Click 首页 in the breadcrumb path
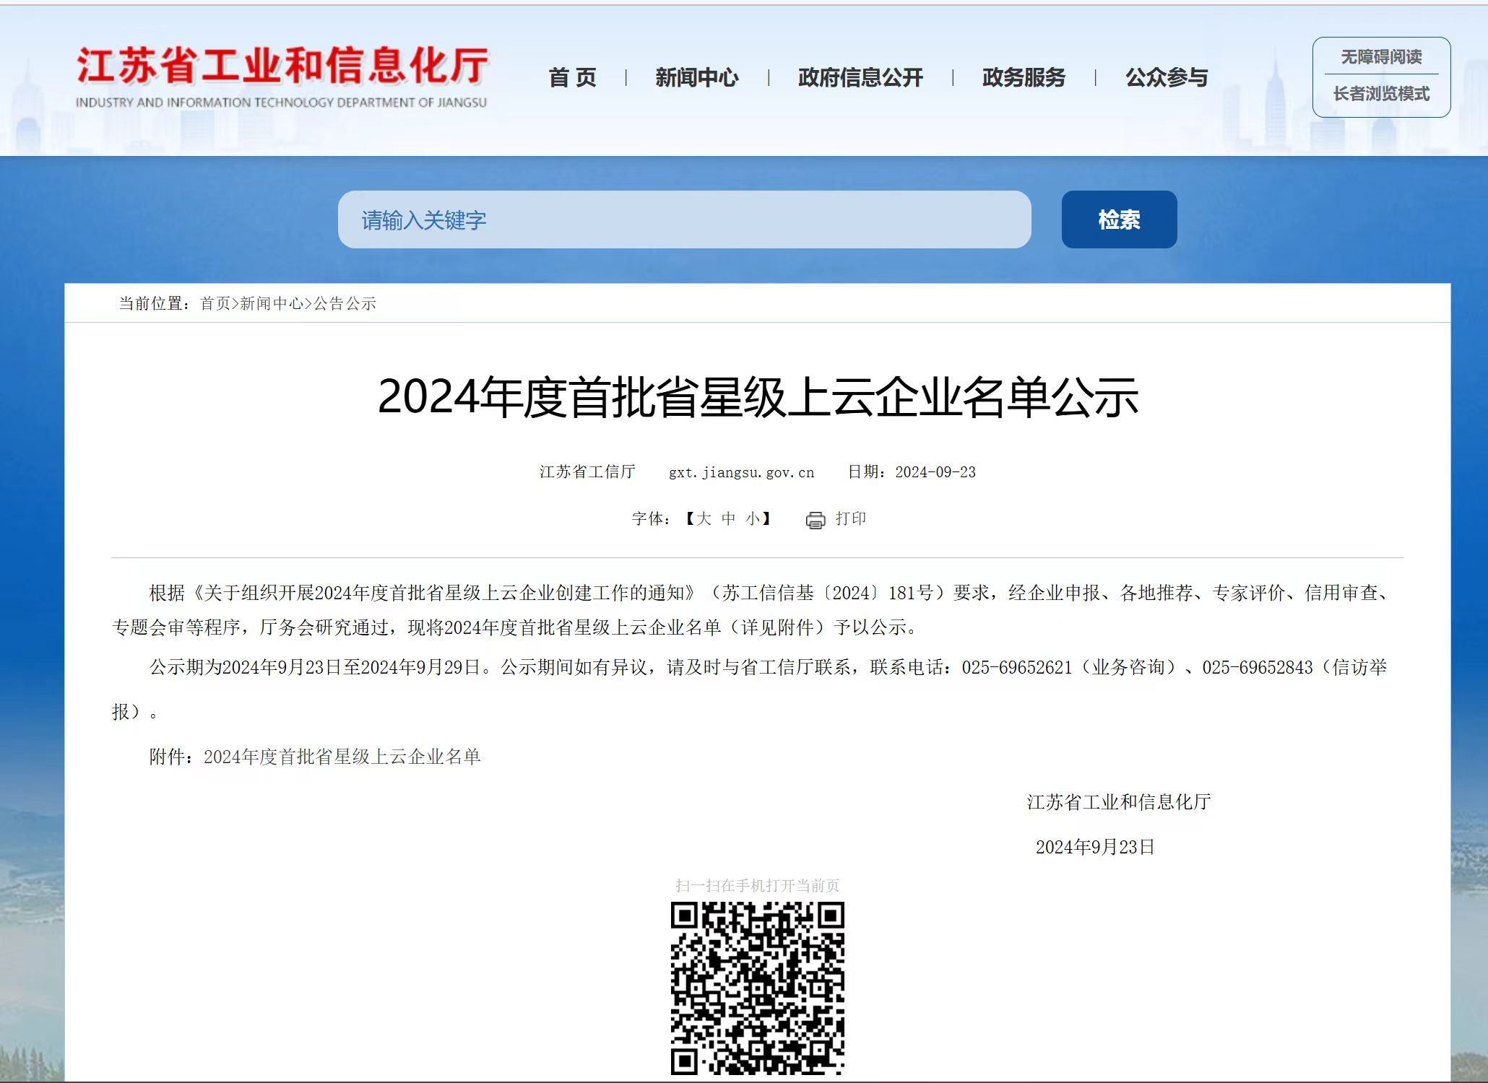 (x=215, y=304)
